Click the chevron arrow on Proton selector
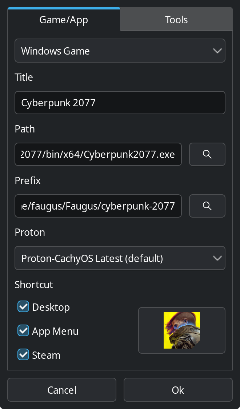 [x=217, y=258]
